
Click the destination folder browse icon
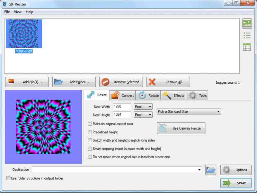tap(211, 170)
